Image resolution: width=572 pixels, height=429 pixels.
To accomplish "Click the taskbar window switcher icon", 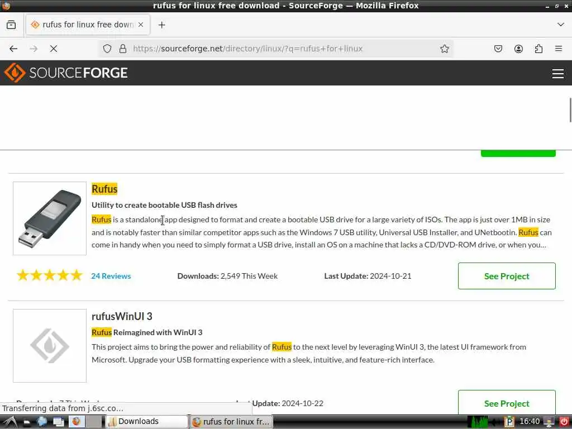I will point(58,422).
